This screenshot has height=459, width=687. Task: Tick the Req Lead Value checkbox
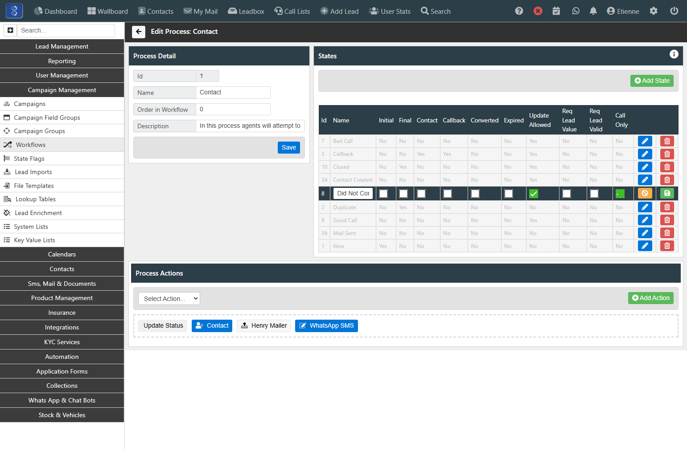[x=567, y=194]
